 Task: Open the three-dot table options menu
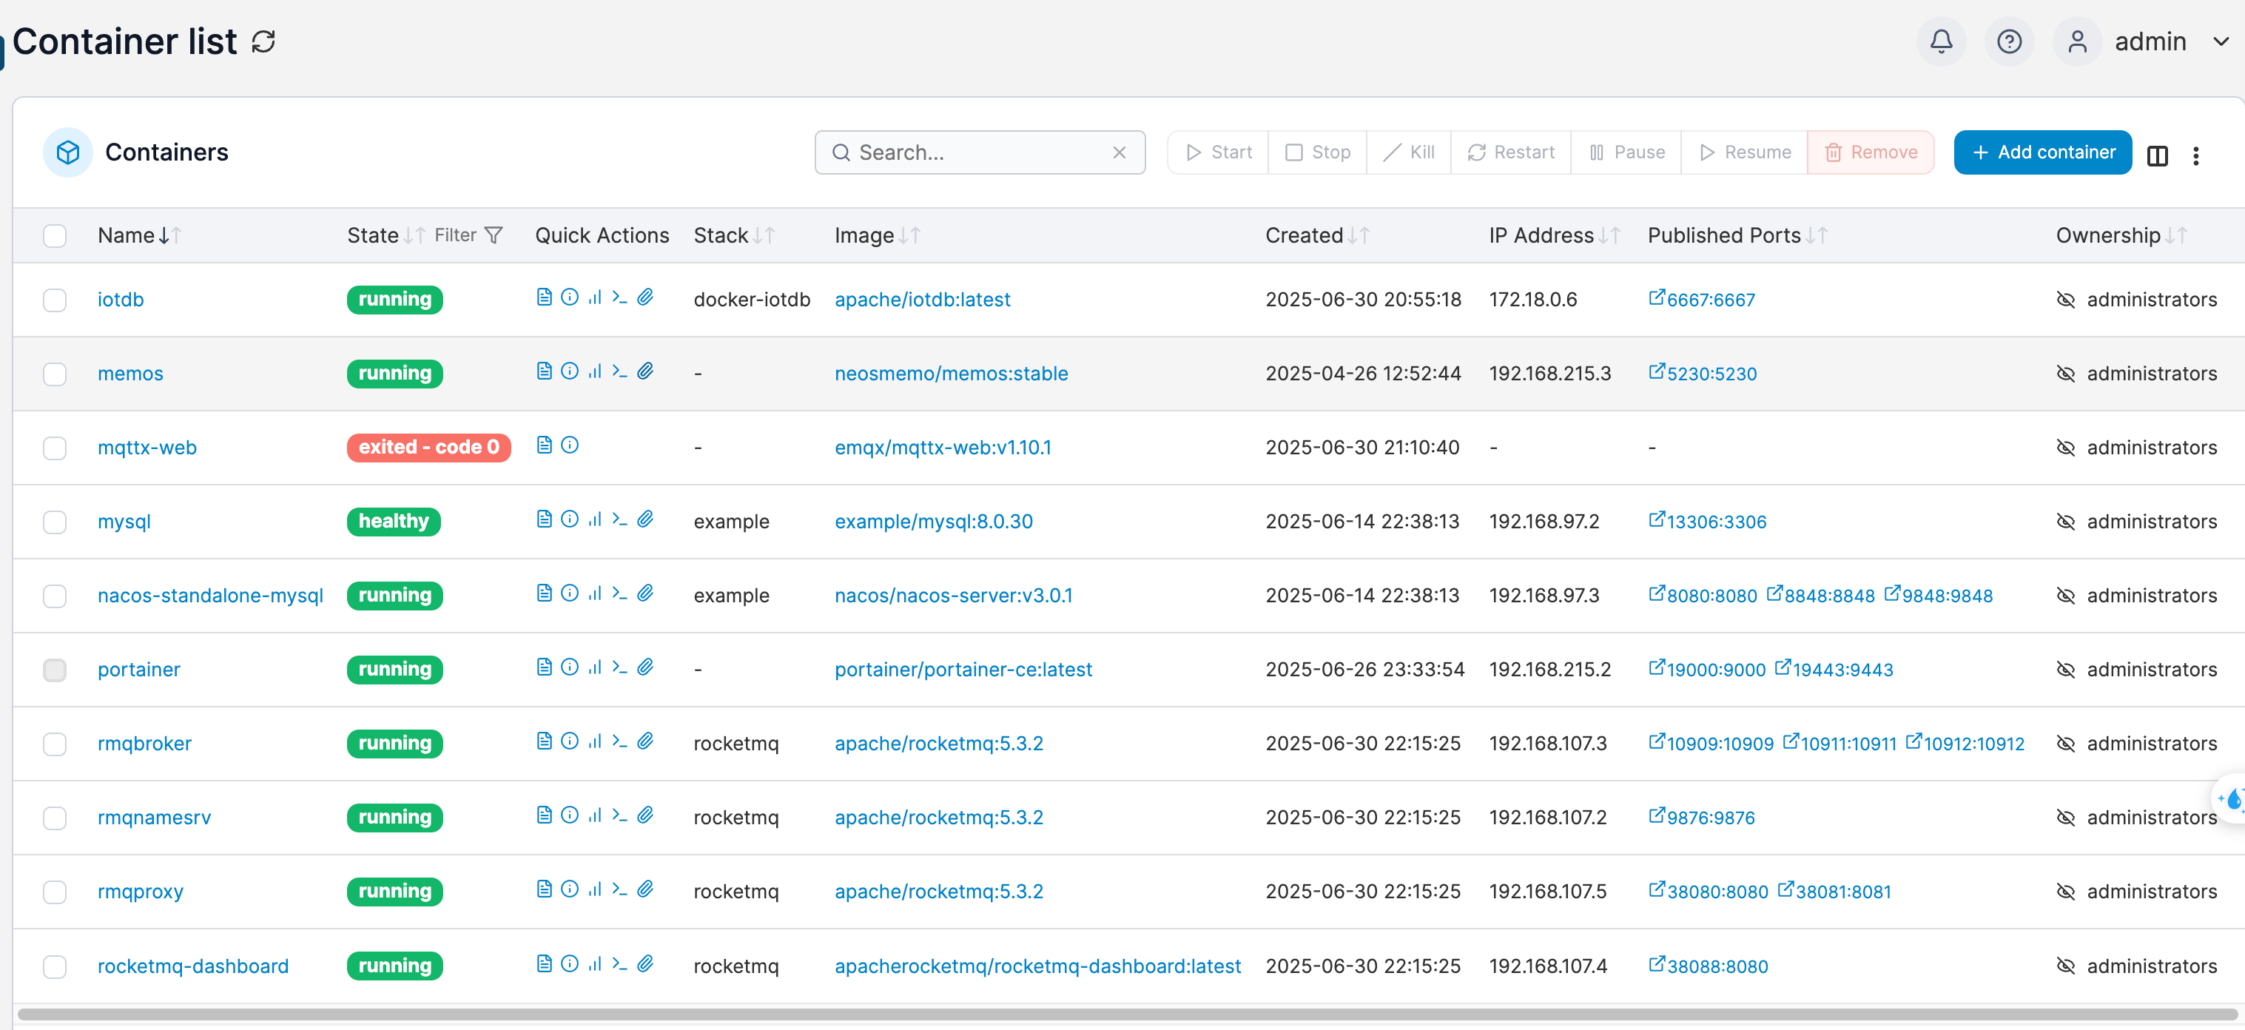pos(2195,155)
